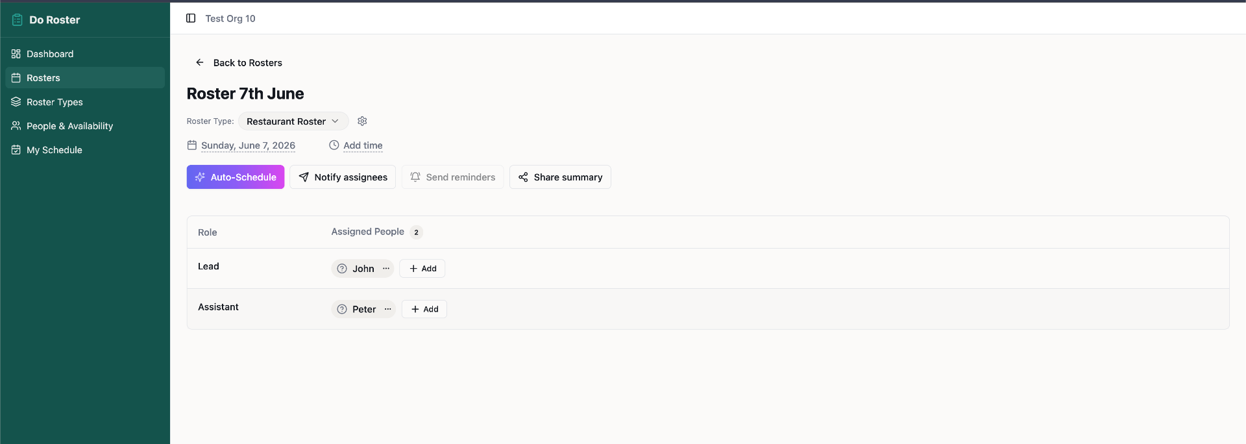The height and width of the screenshot is (444, 1246).
Task: Select Peter's assignee chip
Action: (x=363, y=309)
